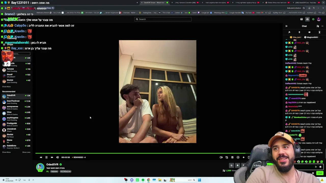This screenshot has height=183, width=326.
Task: Open DeenTheGreat channel in Recommended
Action: click(16, 102)
